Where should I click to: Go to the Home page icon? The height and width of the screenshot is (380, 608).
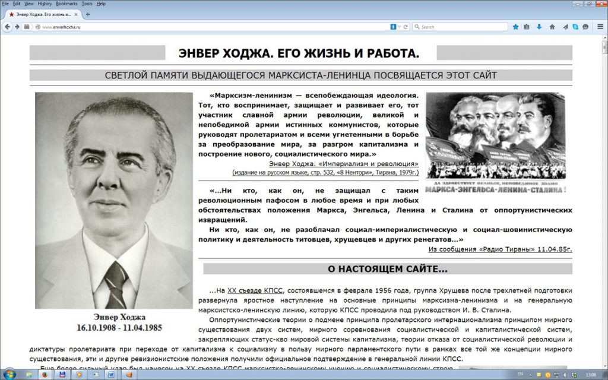[552, 27]
